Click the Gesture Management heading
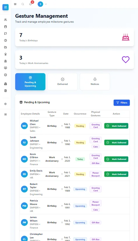Viewport: 138px width, 241px height. [41, 16]
